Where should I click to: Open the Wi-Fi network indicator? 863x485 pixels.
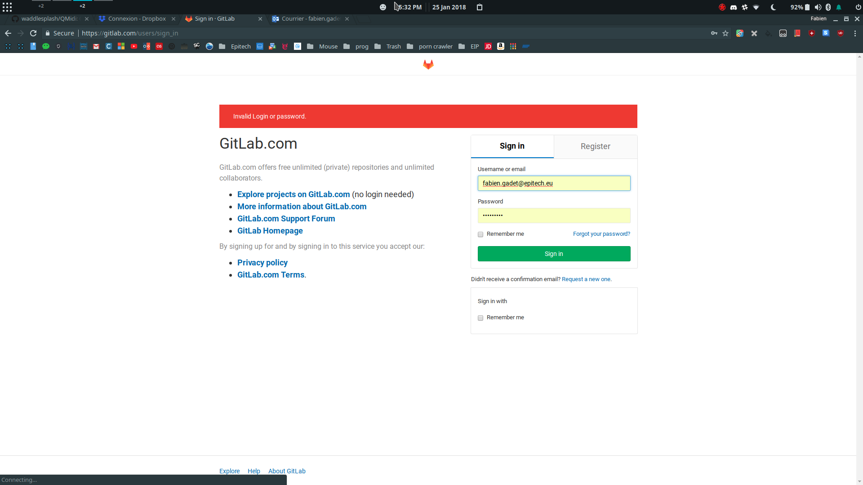(756, 7)
